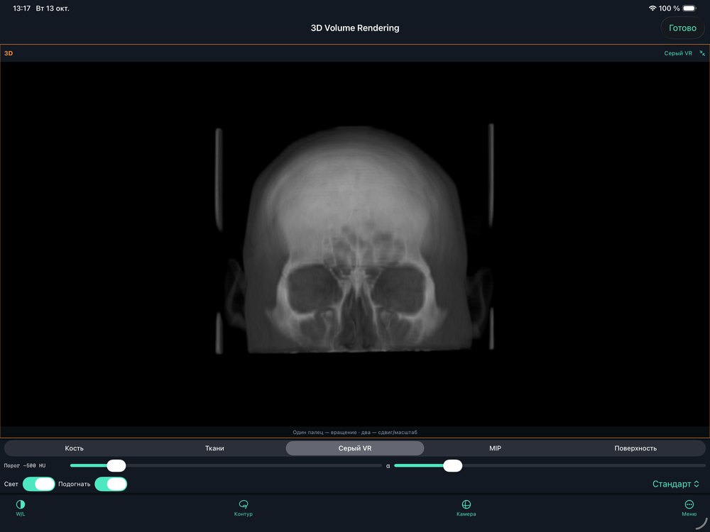The image size is (710, 532).
Task: Tap the Готово done button
Action: pyautogui.click(x=682, y=28)
